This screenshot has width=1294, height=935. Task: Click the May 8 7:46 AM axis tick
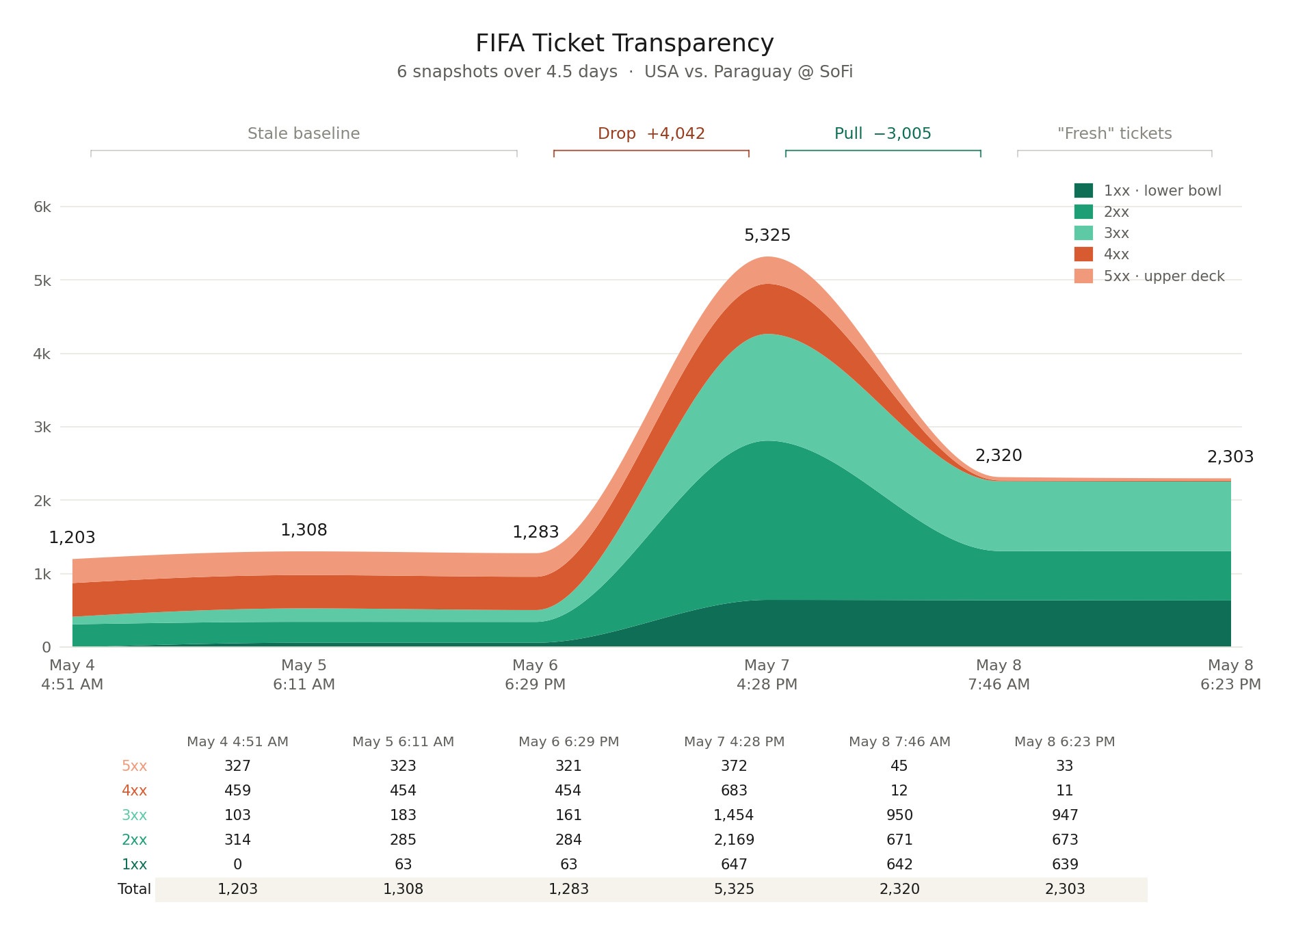[999, 674]
